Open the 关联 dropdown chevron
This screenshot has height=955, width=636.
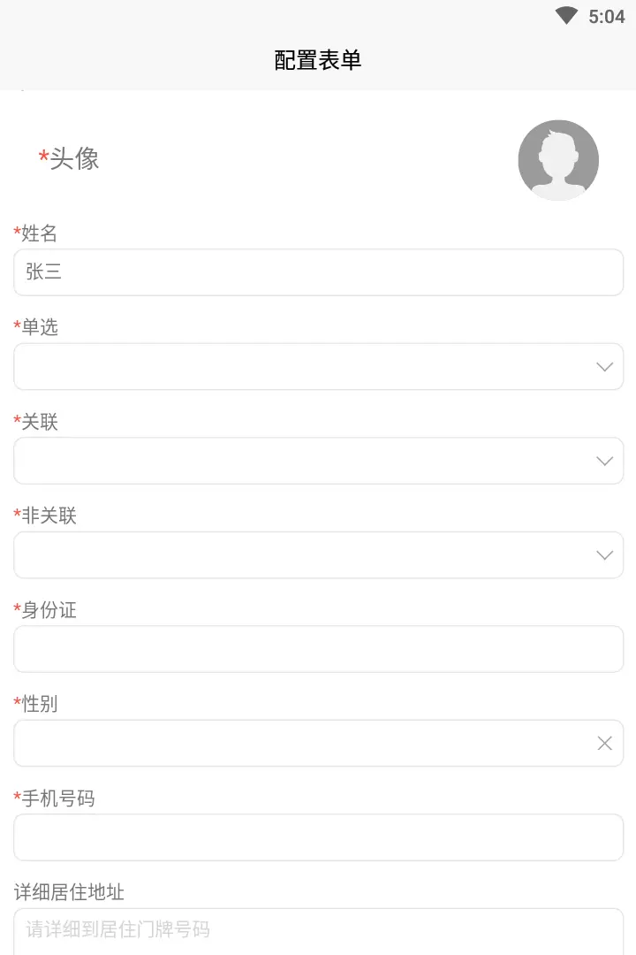point(605,461)
